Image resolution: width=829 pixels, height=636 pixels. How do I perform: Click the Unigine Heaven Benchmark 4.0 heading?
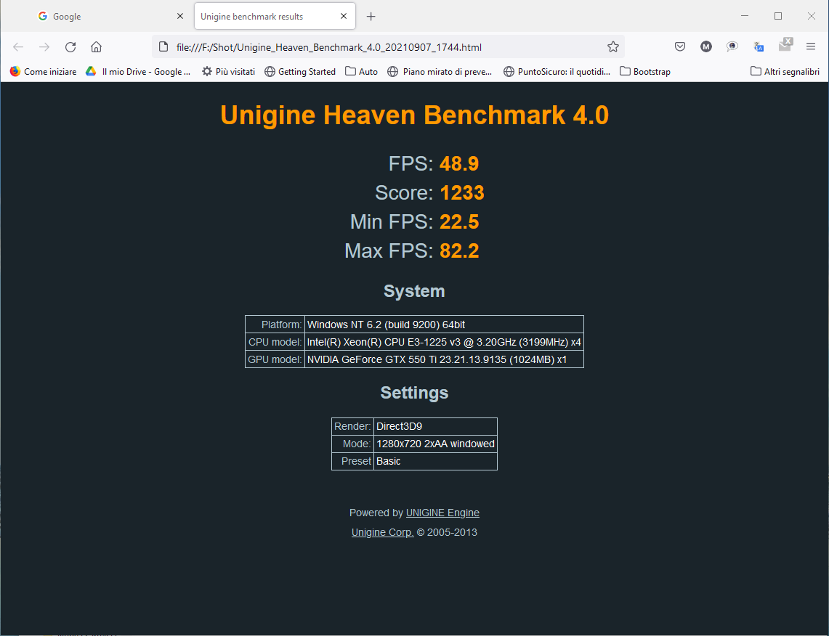click(414, 115)
